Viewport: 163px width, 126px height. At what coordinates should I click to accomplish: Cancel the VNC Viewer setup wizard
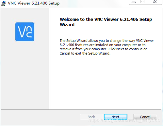[x=145, y=117]
